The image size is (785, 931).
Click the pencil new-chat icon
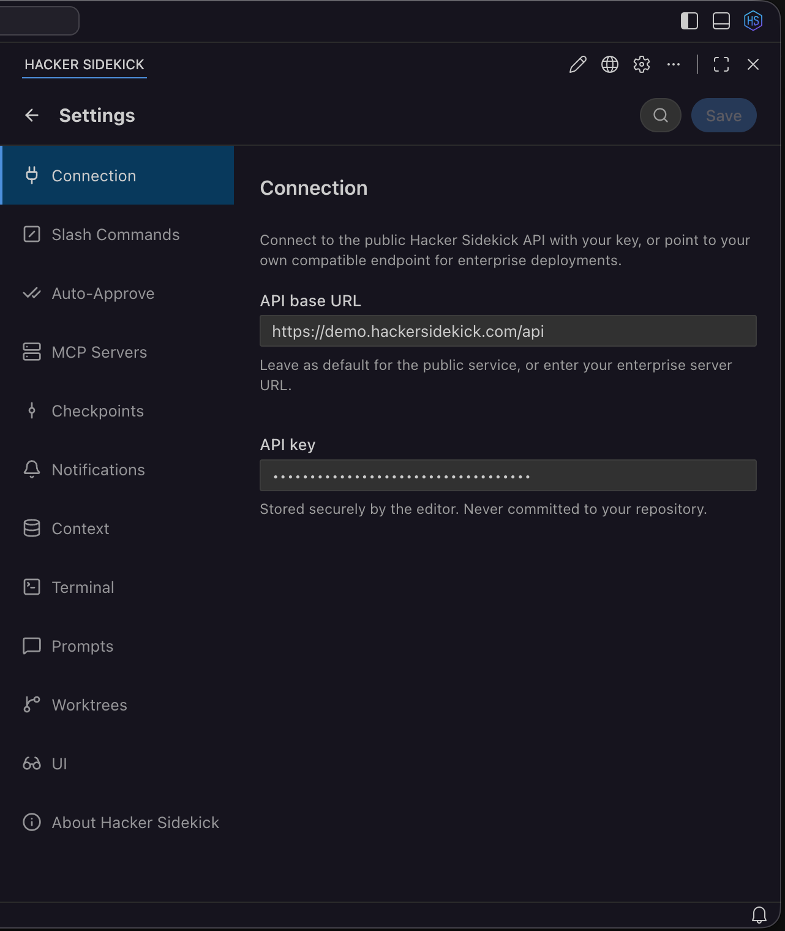577,64
